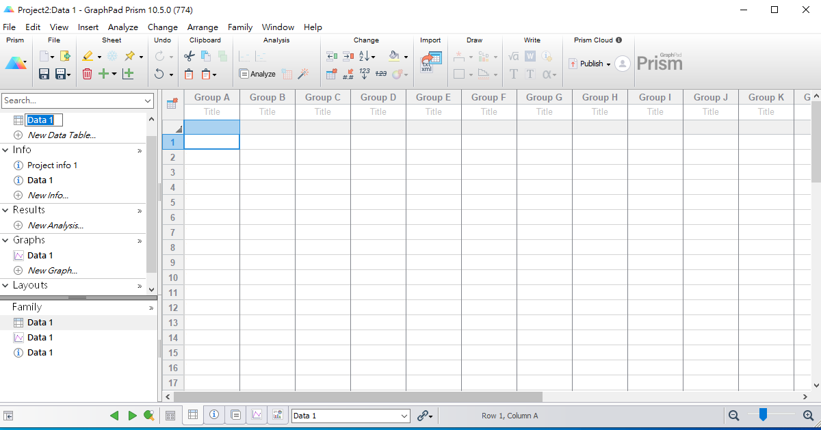Click the green magnifier sheet search icon
This screenshot has width=821, height=430.
148,416
